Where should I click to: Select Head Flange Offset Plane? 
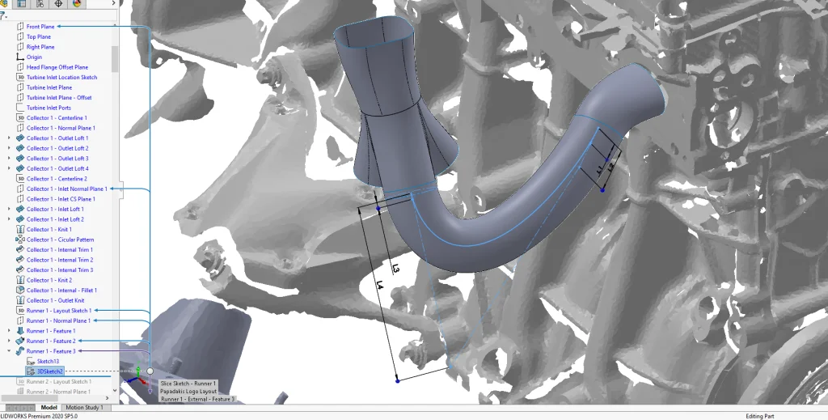coord(57,67)
